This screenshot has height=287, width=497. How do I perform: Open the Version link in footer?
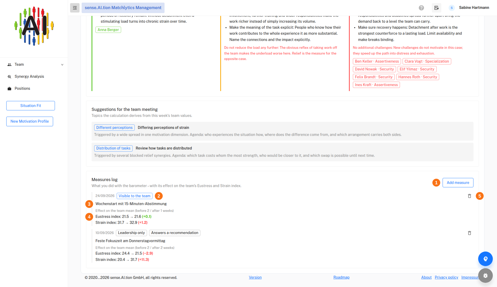click(255, 277)
